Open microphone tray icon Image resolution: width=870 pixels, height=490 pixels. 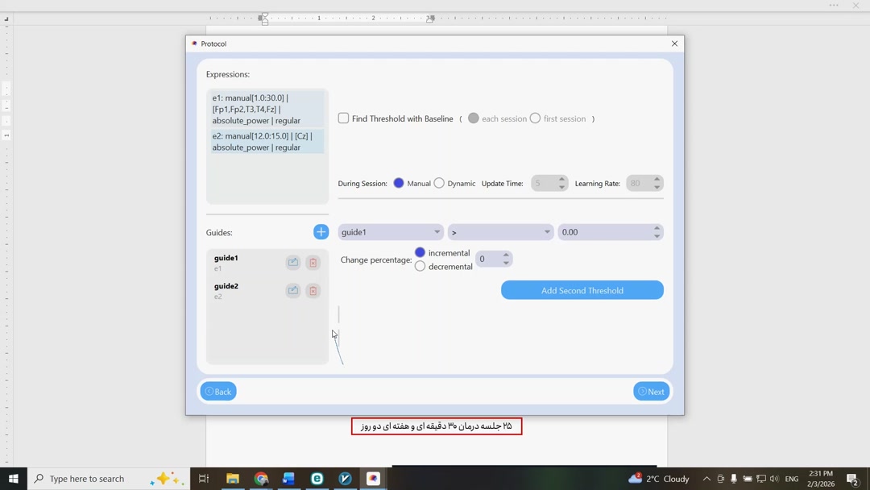pos(734,479)
